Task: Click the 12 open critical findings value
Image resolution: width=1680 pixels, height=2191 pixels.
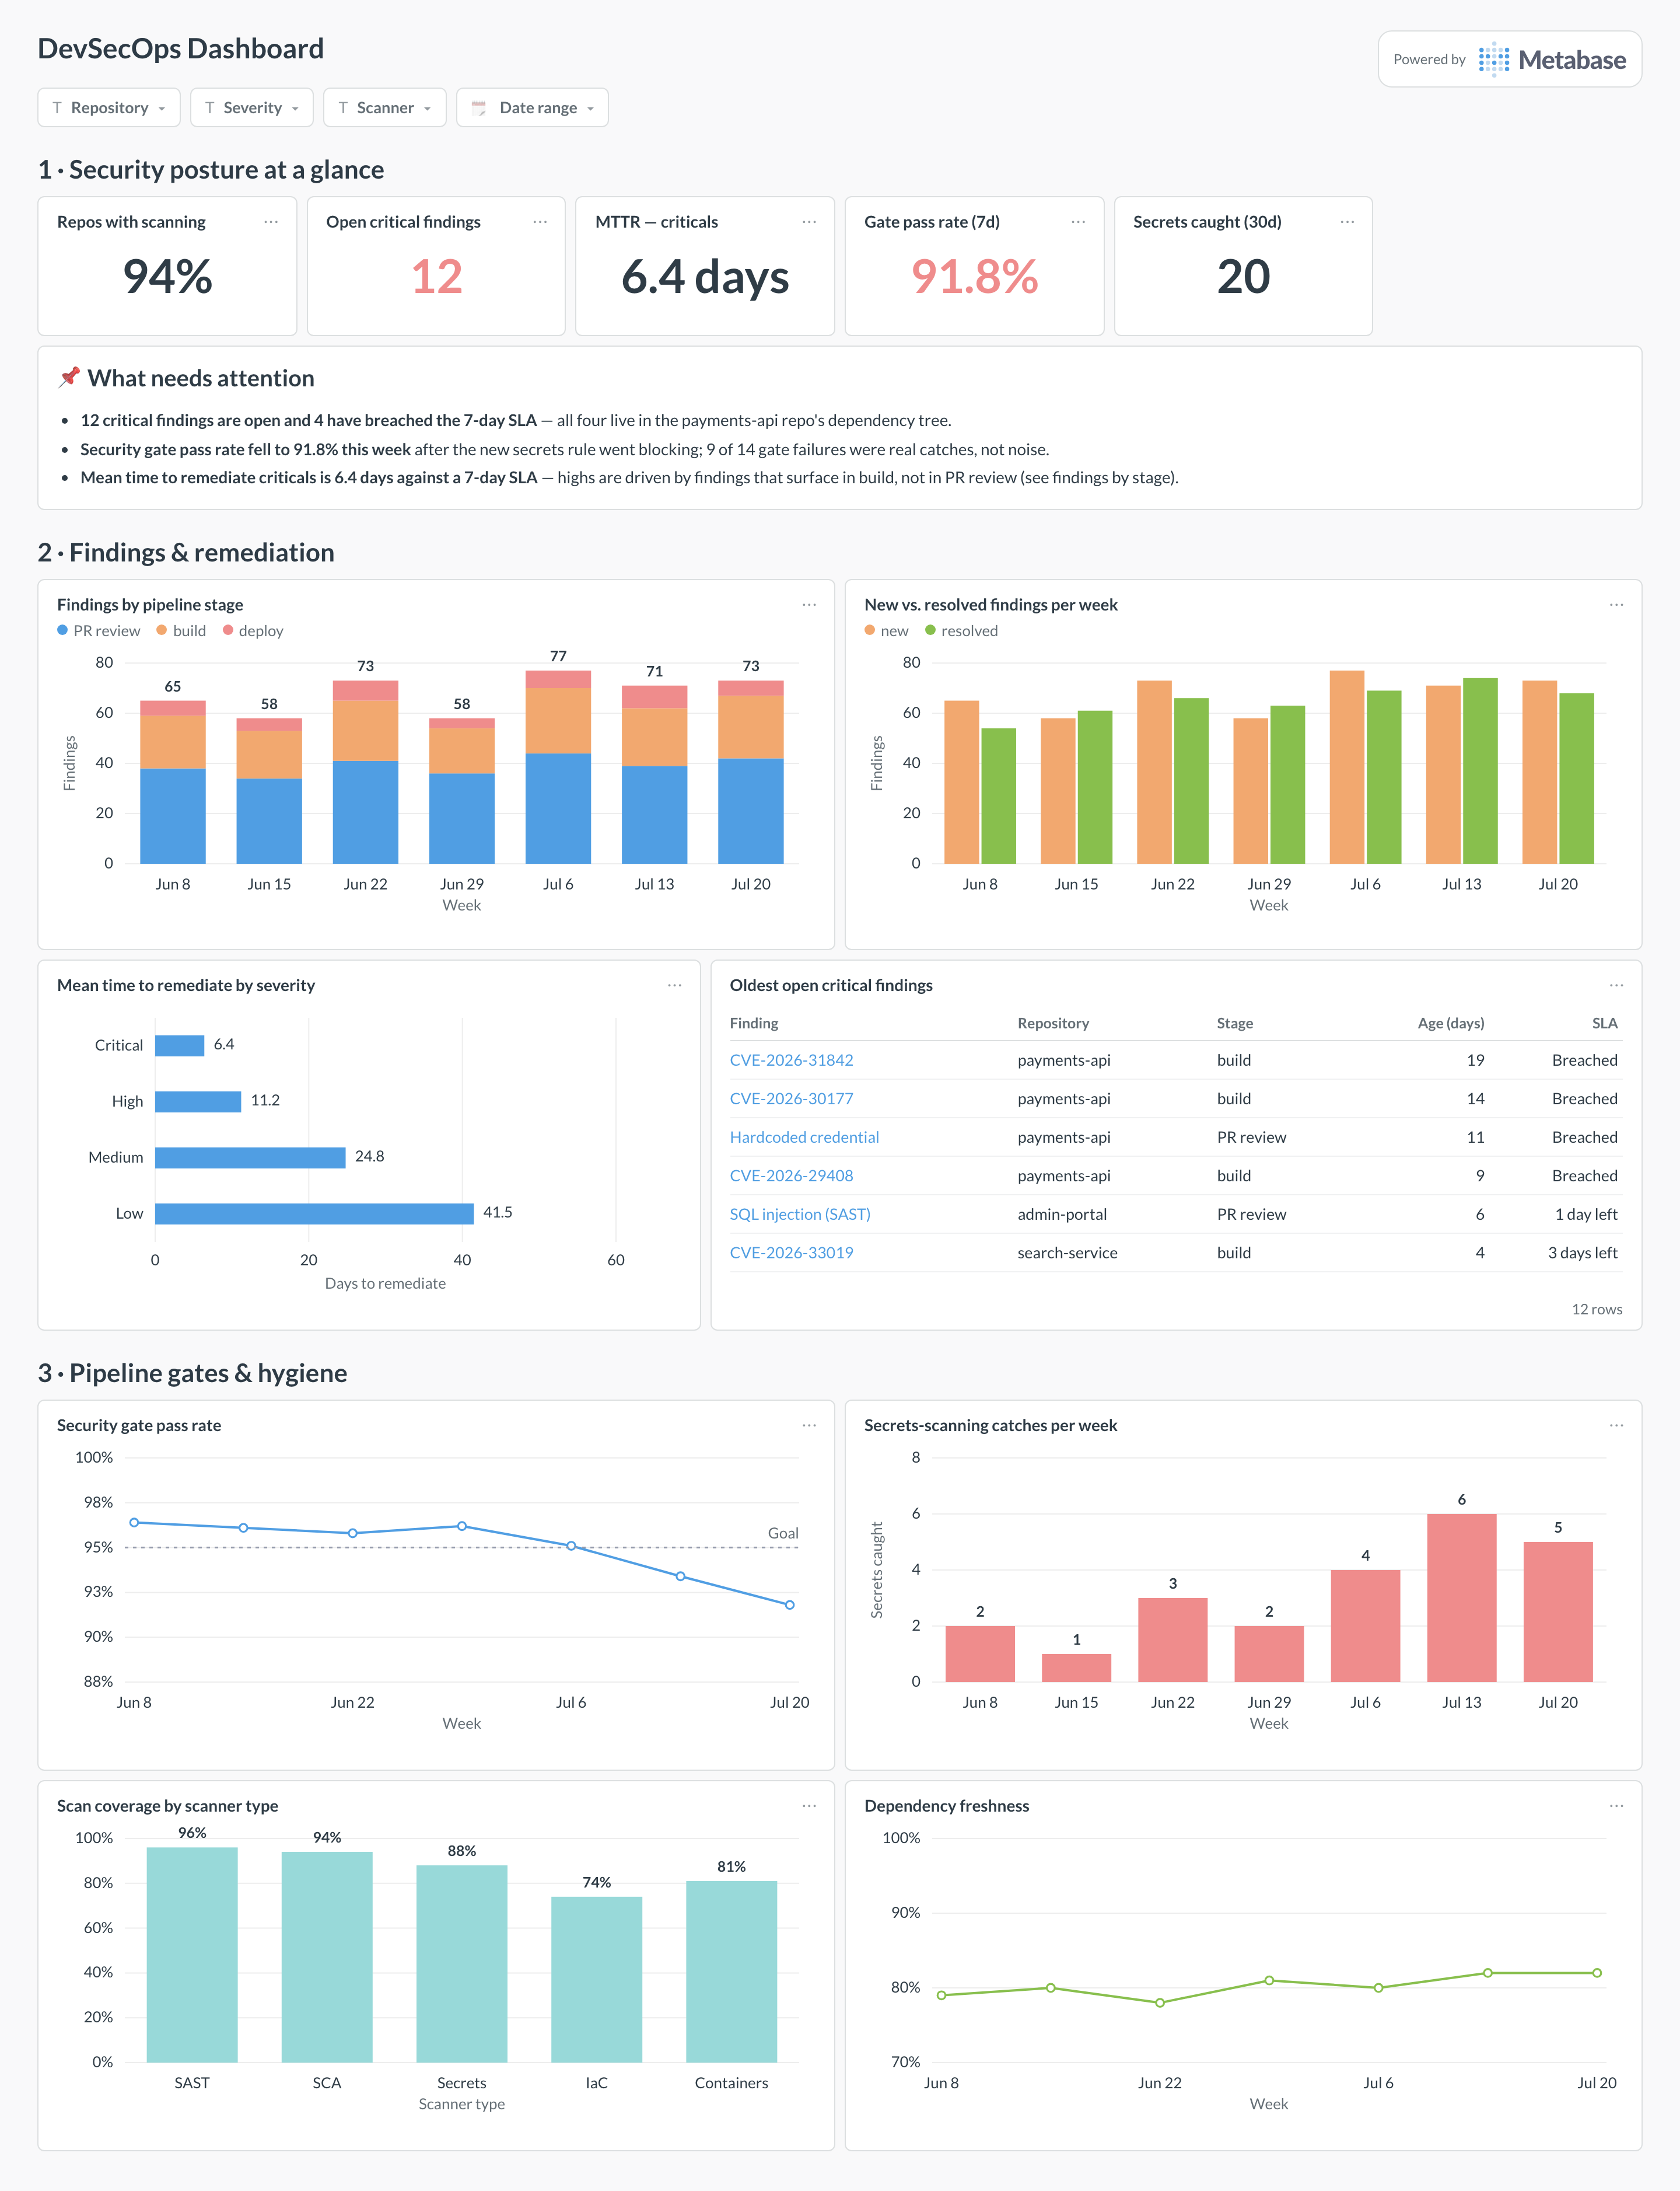Action: [x=437, y=277]
